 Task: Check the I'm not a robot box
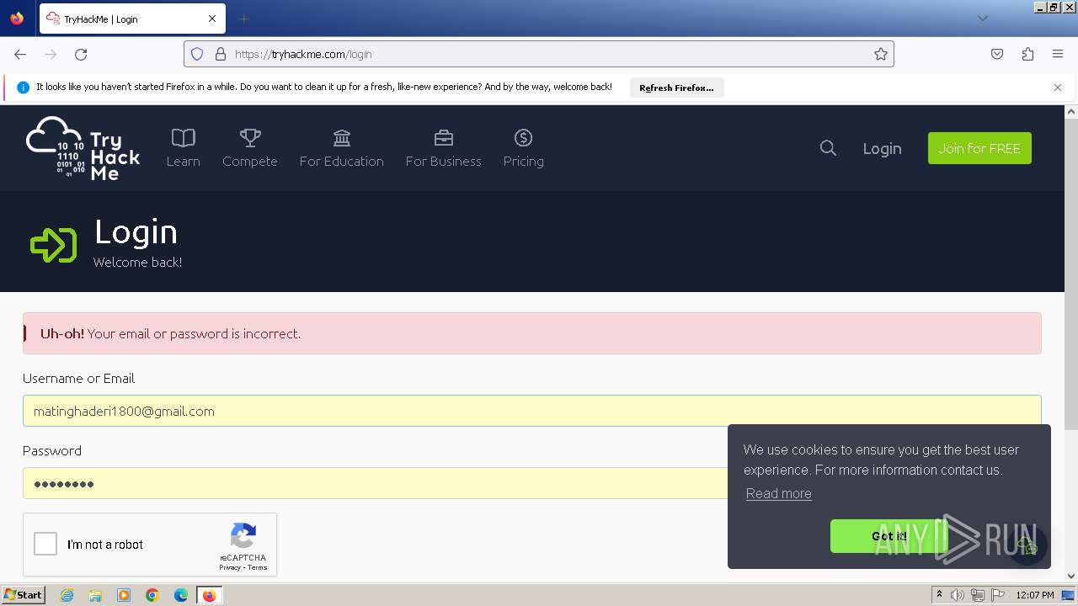[x=45, y=544]
